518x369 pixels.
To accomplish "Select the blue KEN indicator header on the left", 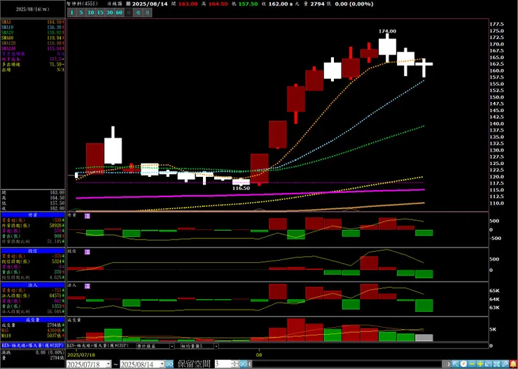I will click(33, 345).
